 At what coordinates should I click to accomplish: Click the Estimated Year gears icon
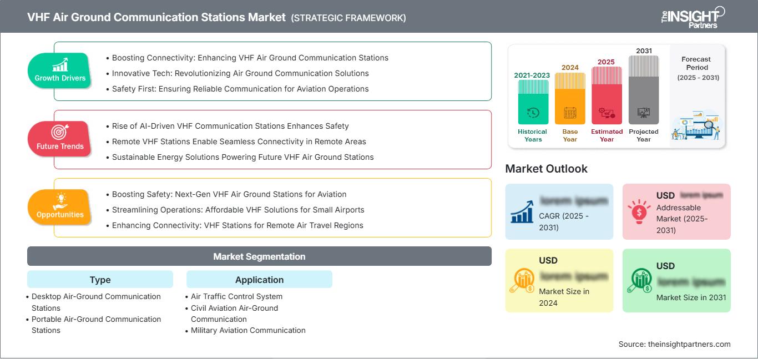click(x=607, y=113)
